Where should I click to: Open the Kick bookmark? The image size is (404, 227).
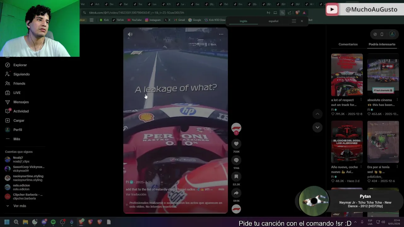104,20
